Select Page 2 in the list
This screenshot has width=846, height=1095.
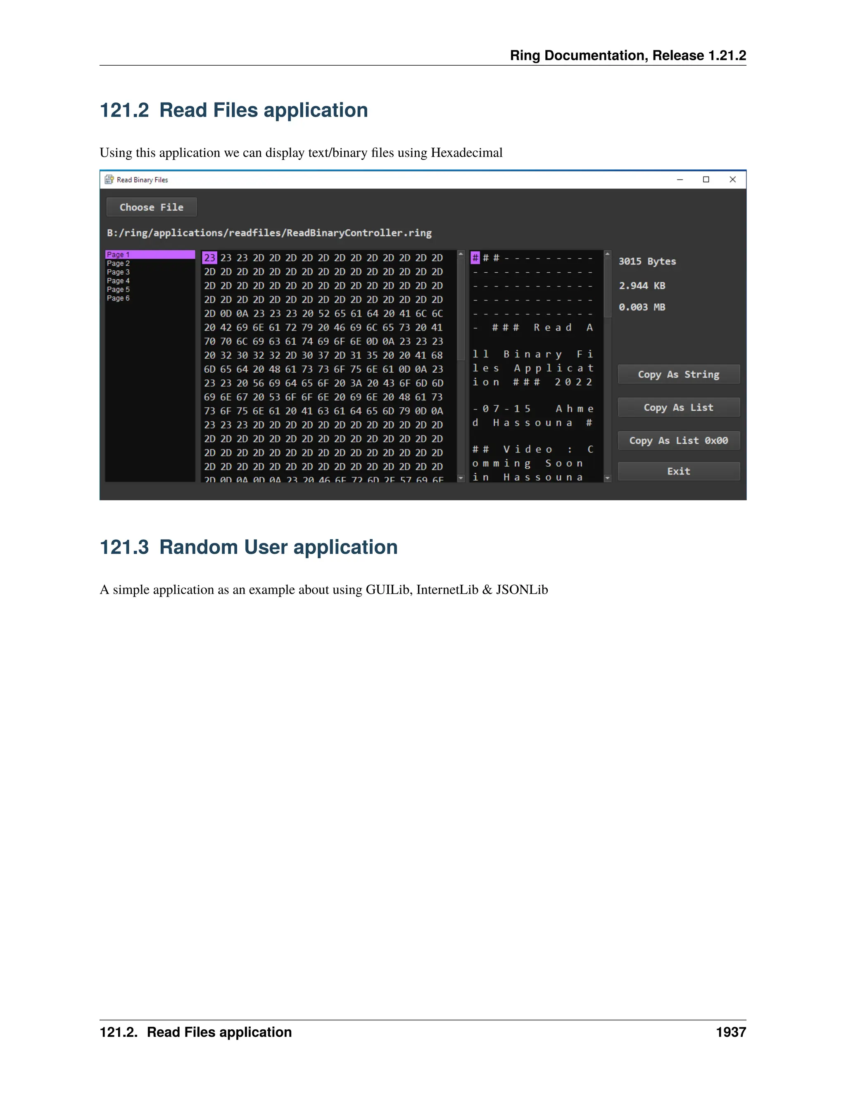118,263
